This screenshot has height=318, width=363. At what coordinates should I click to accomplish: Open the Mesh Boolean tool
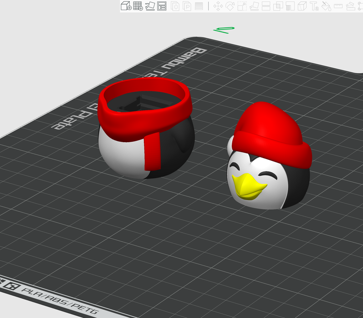coord(278,6)
